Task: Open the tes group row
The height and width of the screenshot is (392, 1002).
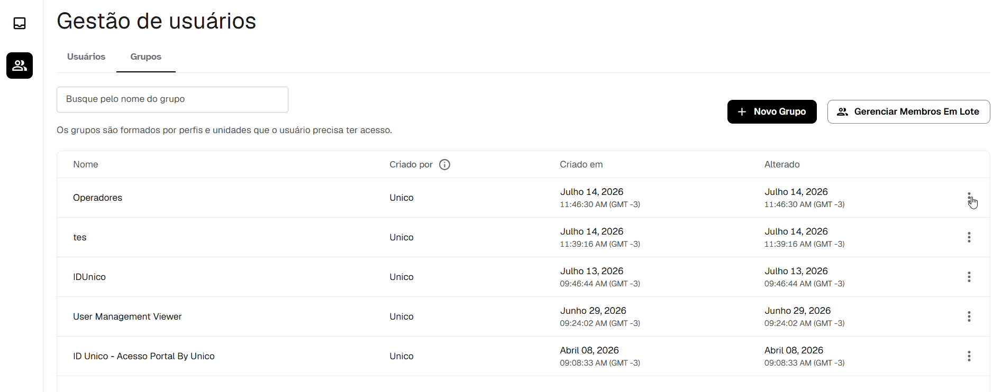Action: pyautogui.click(x=523, y=237)
